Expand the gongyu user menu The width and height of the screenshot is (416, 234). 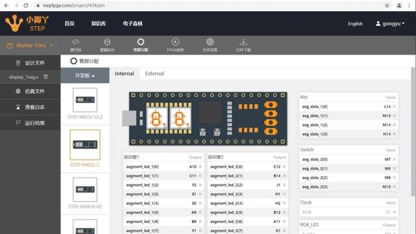(x=390, y=23)
